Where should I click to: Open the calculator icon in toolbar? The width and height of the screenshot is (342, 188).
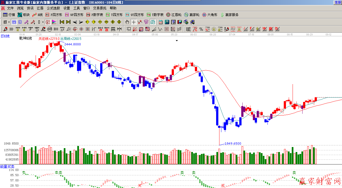coord(167,22)
